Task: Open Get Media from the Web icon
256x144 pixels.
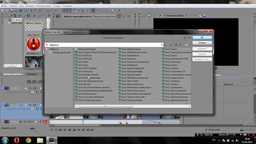Action: pos(24,16)
